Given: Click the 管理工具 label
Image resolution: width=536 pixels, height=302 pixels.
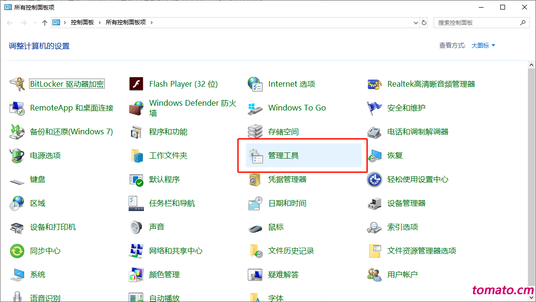Looking at the screenshot, I should (283, 156).
